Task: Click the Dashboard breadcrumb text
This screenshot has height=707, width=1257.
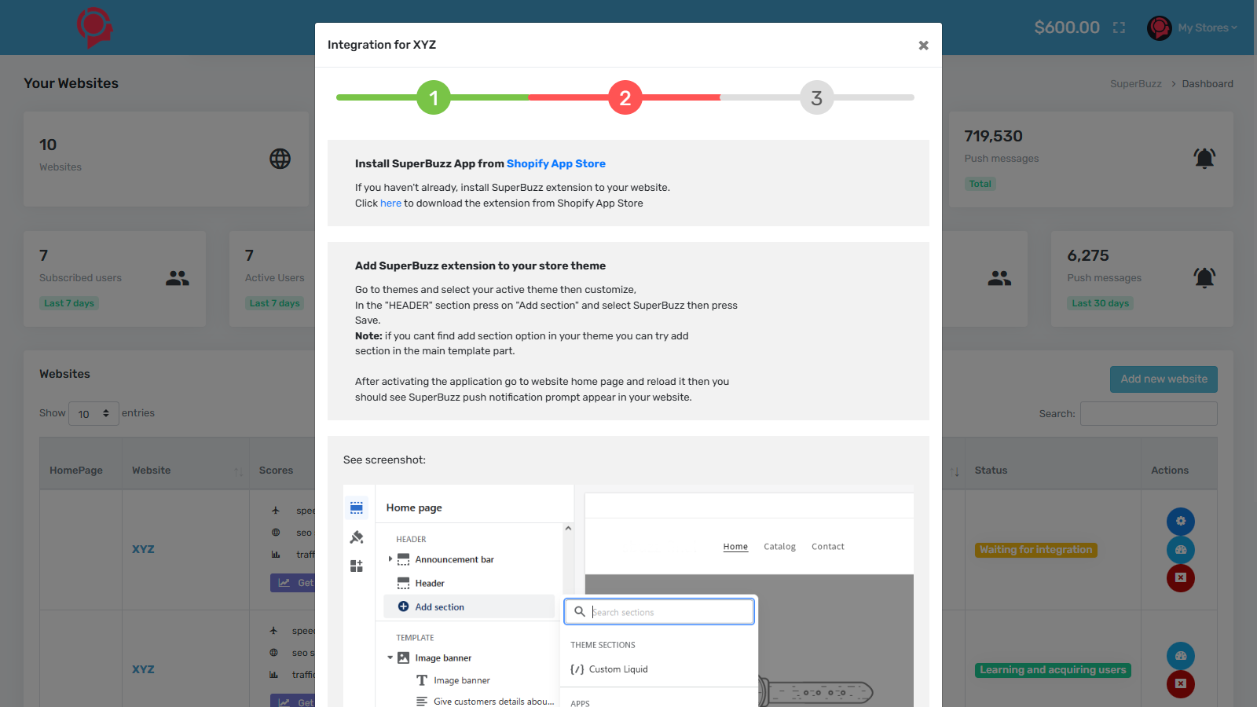Action: pos(1208,84)
